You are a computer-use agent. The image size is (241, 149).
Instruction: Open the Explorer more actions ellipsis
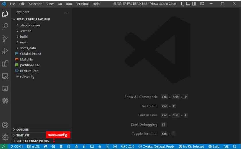[x=66, y=12]
